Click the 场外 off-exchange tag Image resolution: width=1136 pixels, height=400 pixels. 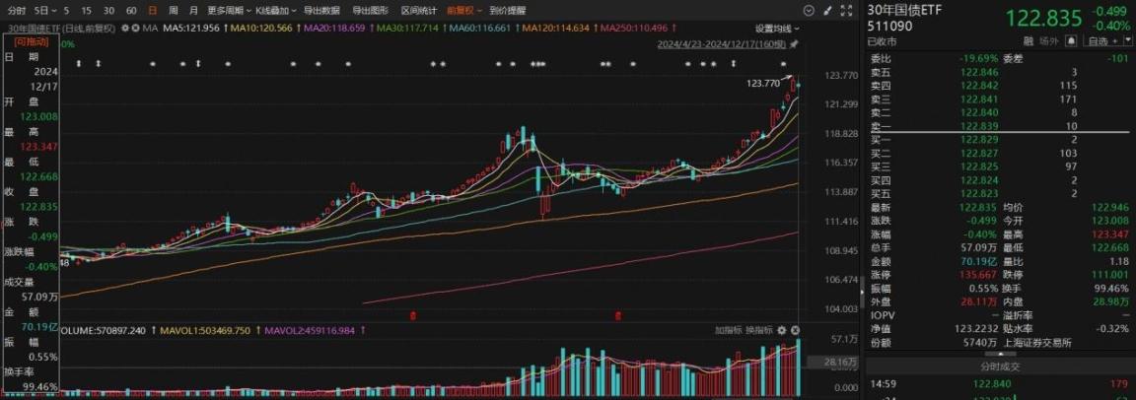(x=1049, y=41)
